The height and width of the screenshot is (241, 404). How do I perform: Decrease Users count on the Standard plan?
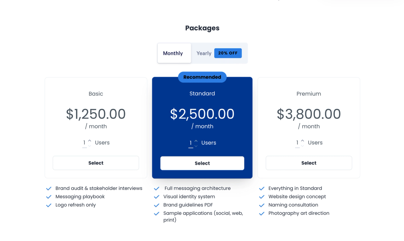click(x=196, y=146)
